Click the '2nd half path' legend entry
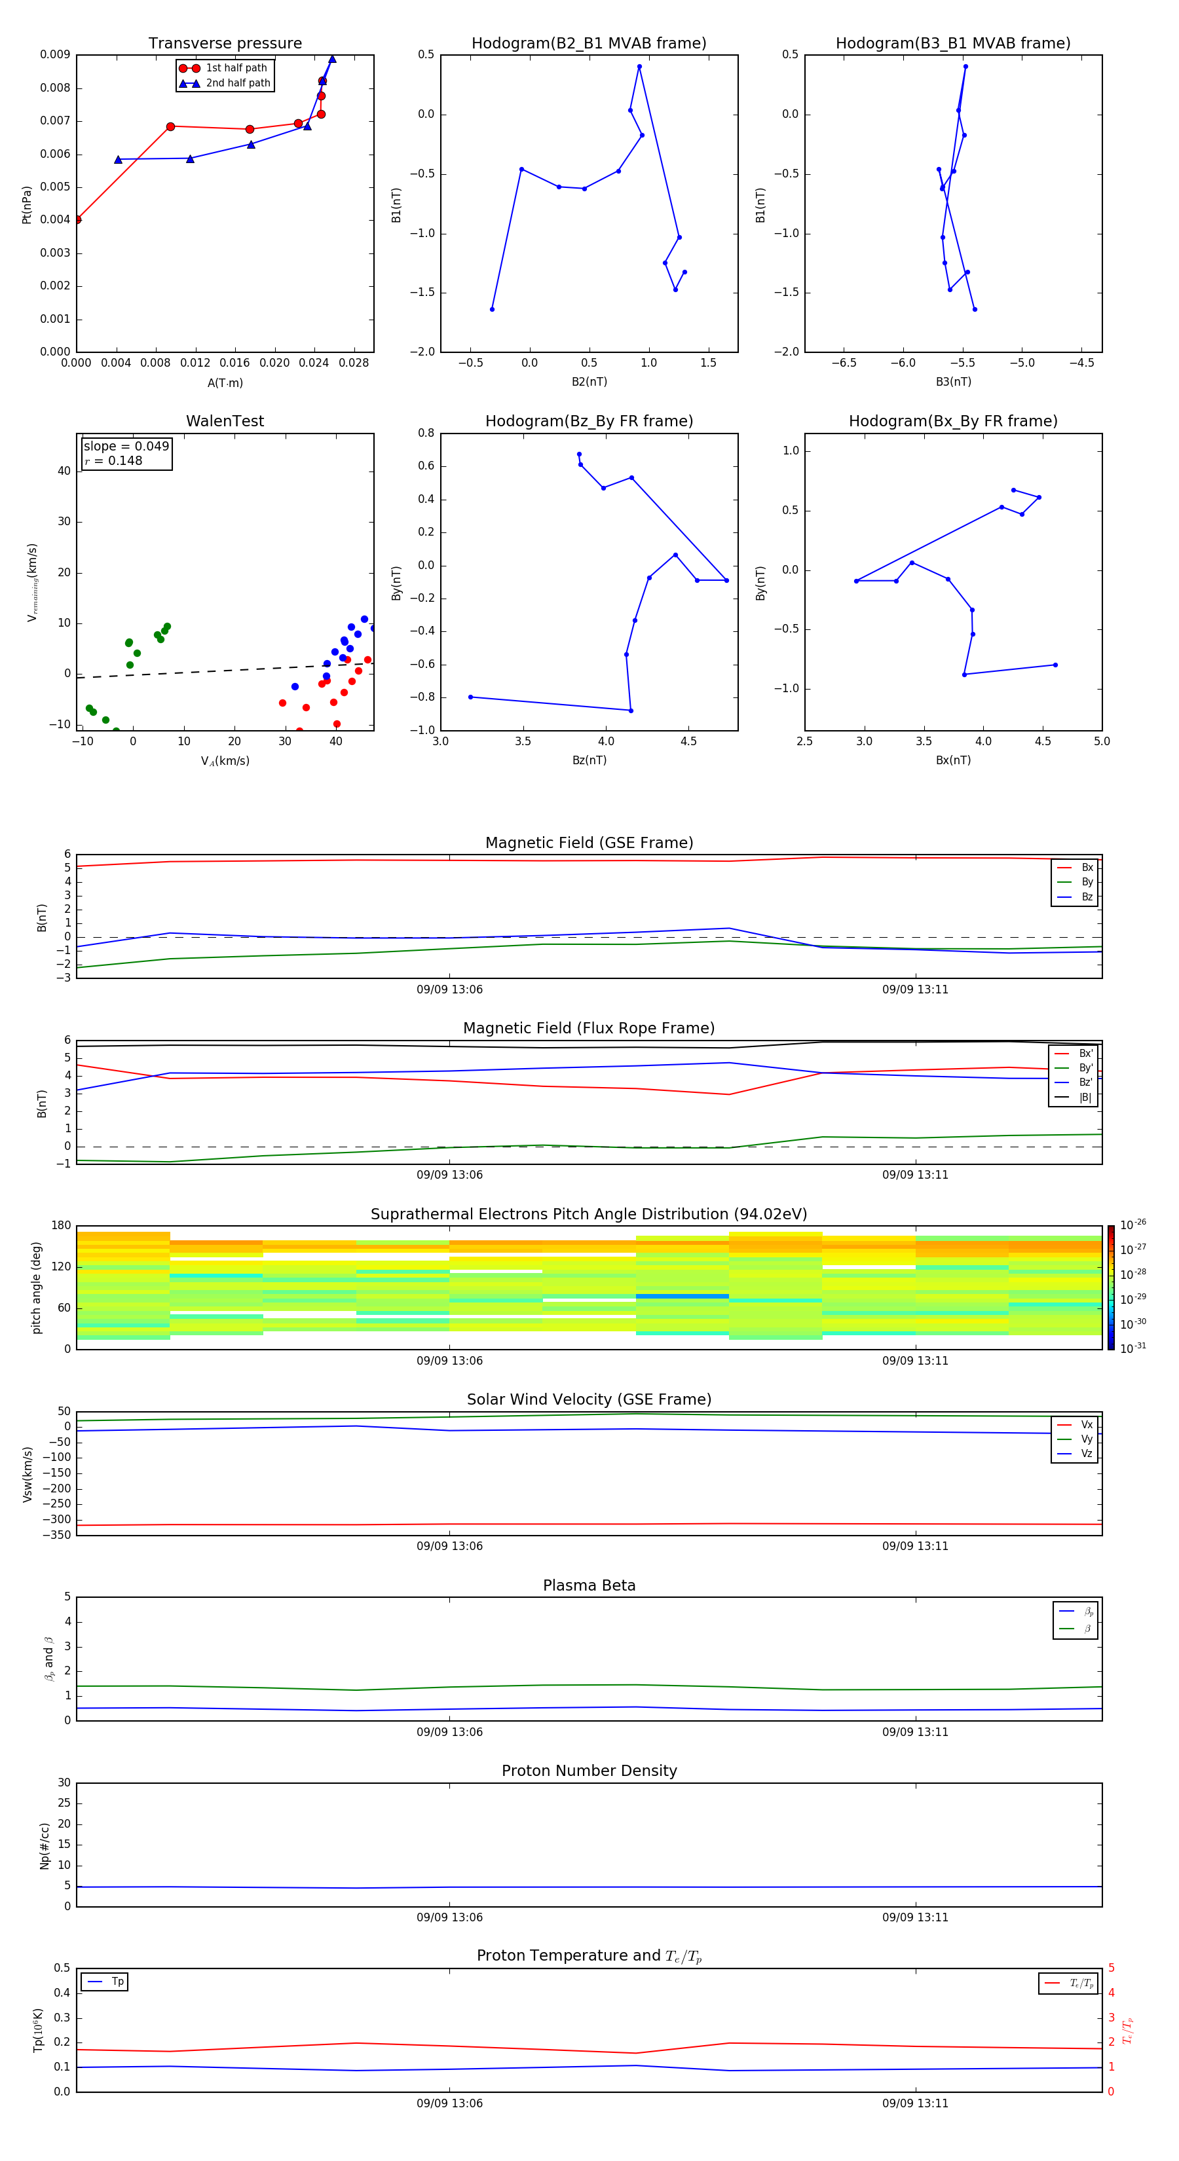 tap(225, 83)
